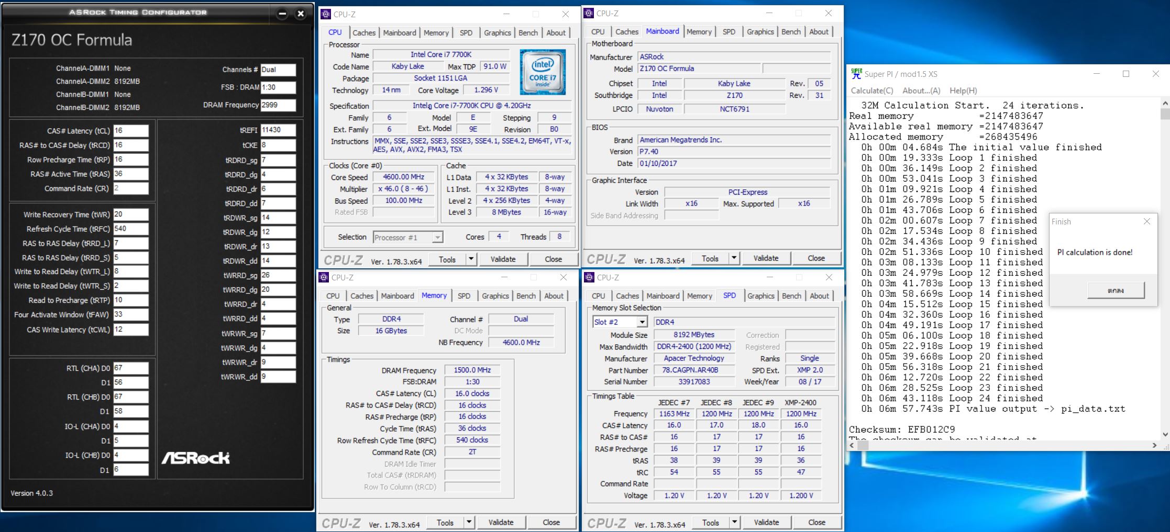The width and height of the screenshot is (1170, 532).
Task: Click the tREFI value field
Action: (x=278, y=130)
